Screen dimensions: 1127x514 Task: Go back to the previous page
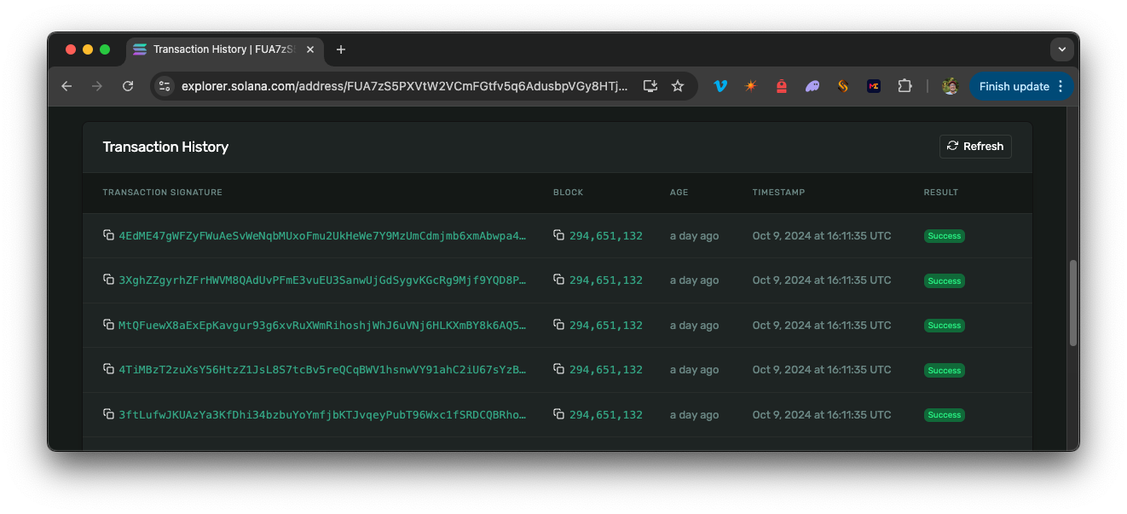pyautogui.click(x=66, y=86)
